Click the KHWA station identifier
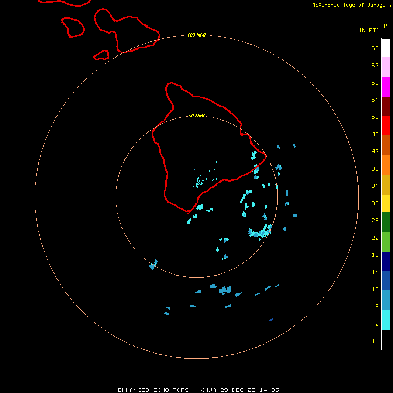 (208, 390)
